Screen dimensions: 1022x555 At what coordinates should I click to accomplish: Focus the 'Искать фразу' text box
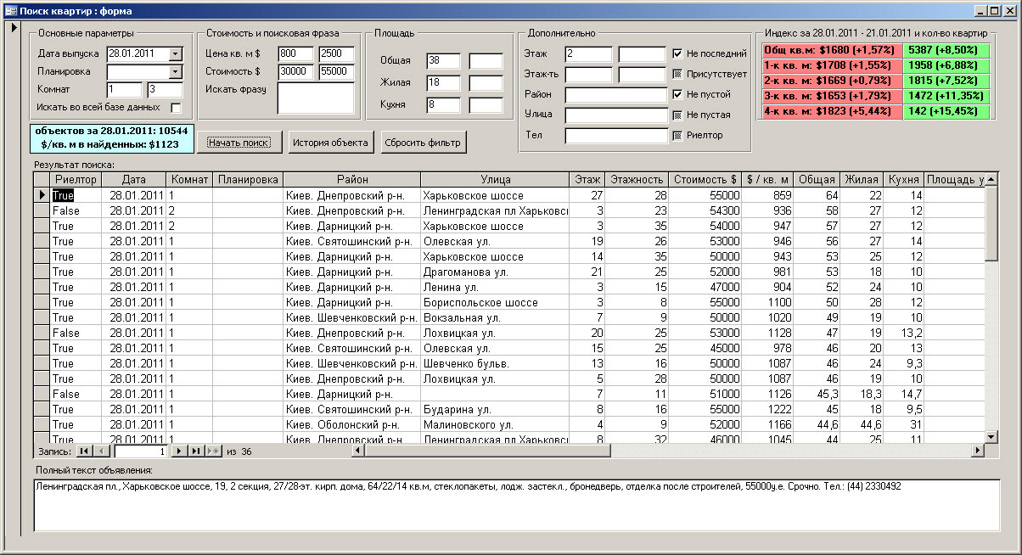pos(316,98)
